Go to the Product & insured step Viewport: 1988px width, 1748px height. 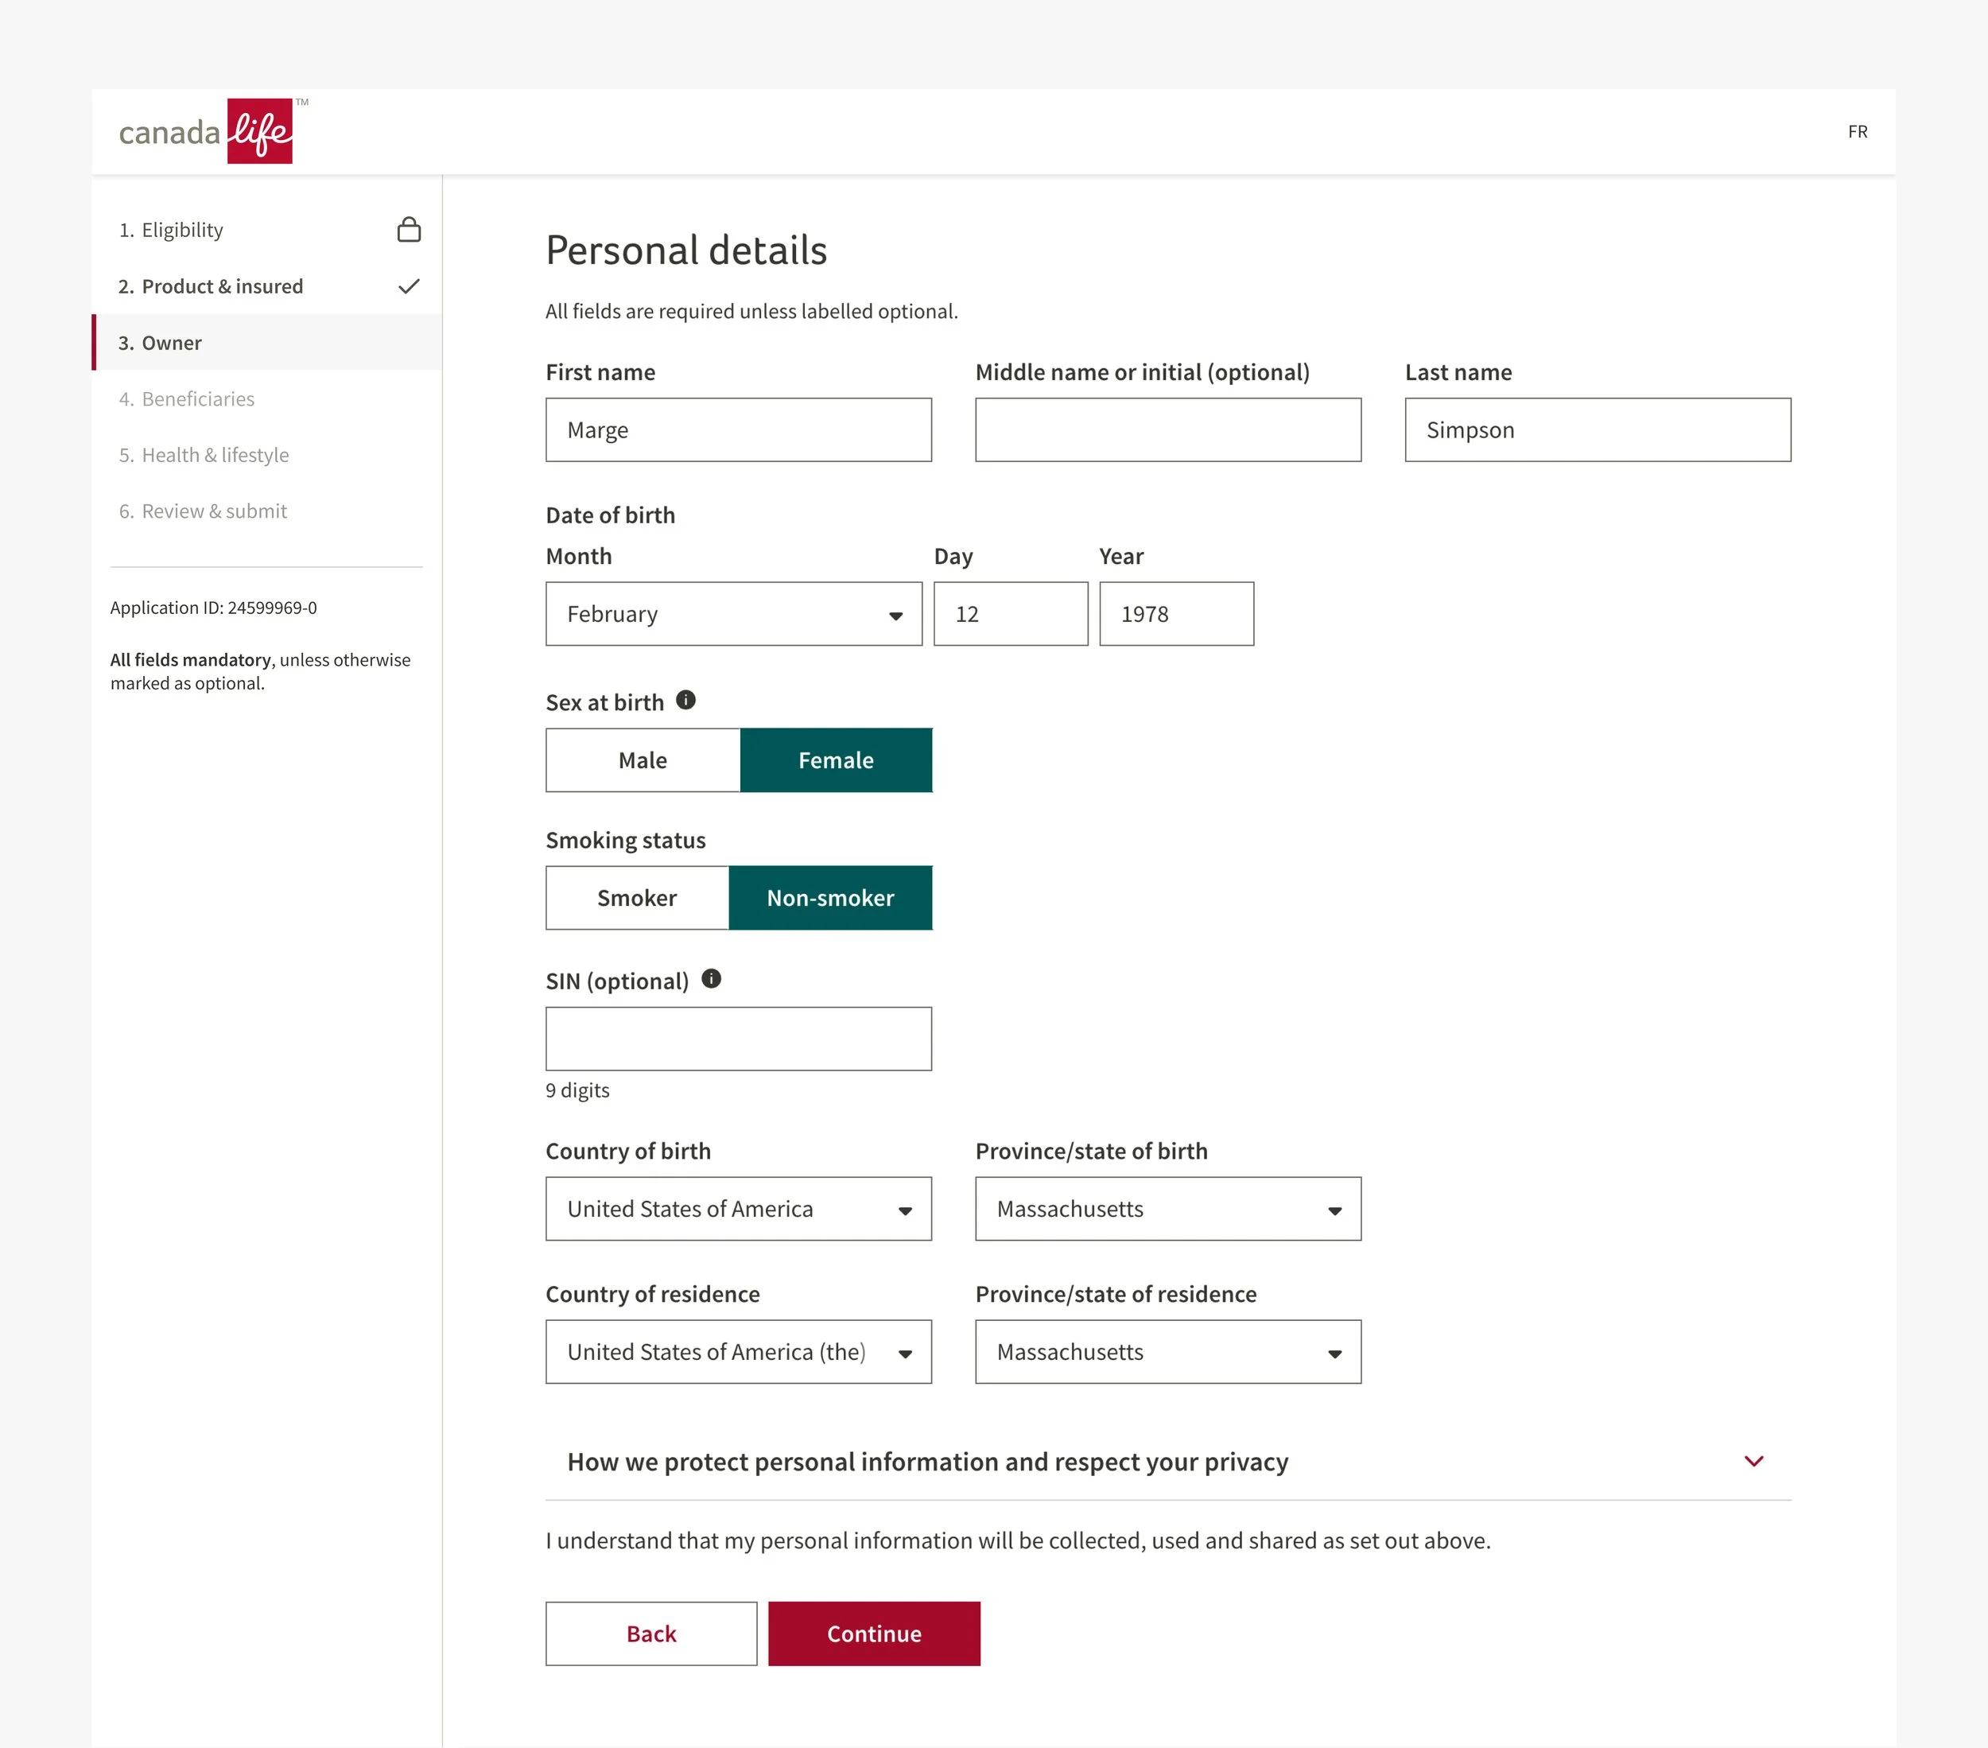point(222,286)
